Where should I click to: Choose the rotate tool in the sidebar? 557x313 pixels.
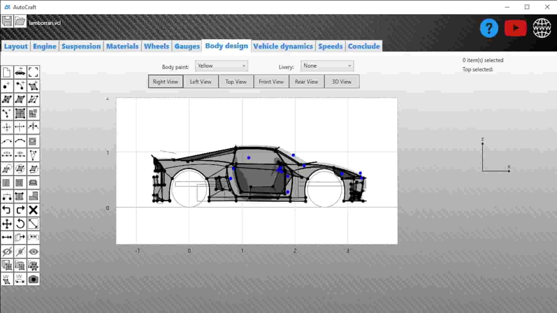(x=20, y=223)
